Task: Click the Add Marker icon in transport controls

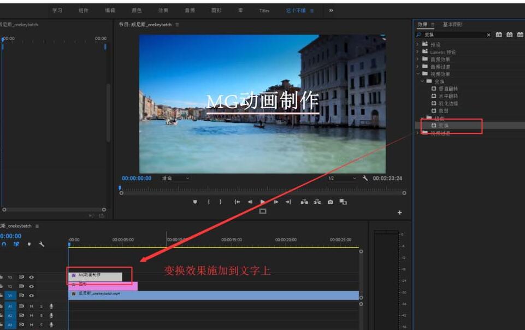Action: (194, 201)
